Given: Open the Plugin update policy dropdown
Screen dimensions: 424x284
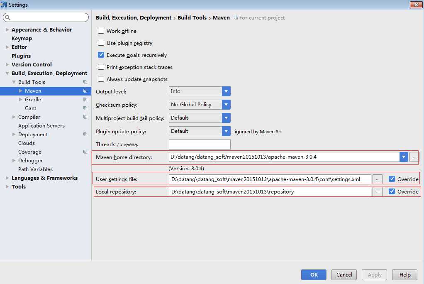Looking at the screenshot, I should pyautogui.click(x=226, y=131).
